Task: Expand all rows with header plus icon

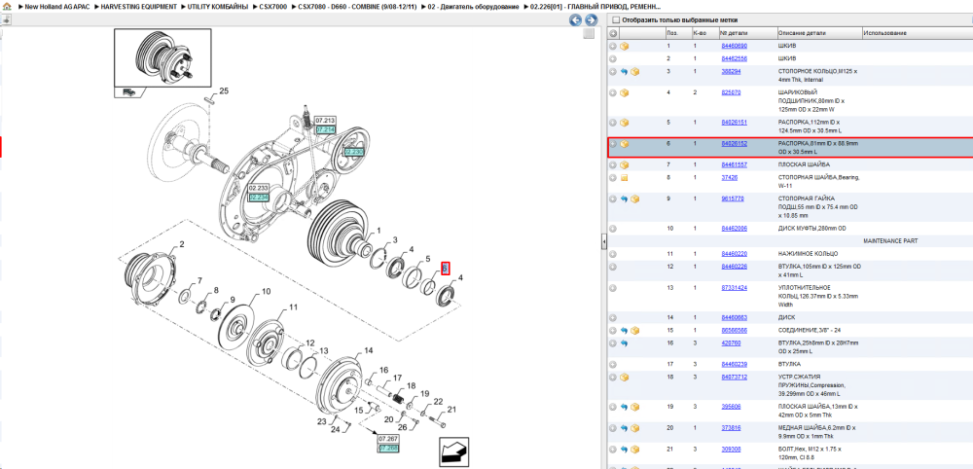Action: 612,33
